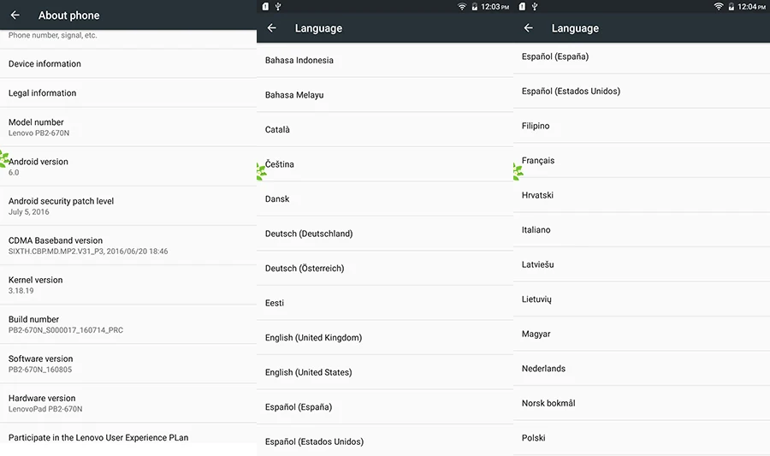Tap the SIM card icon on 12:04 status bar
The height and width of the screenshot is (456, 770).
522,6
